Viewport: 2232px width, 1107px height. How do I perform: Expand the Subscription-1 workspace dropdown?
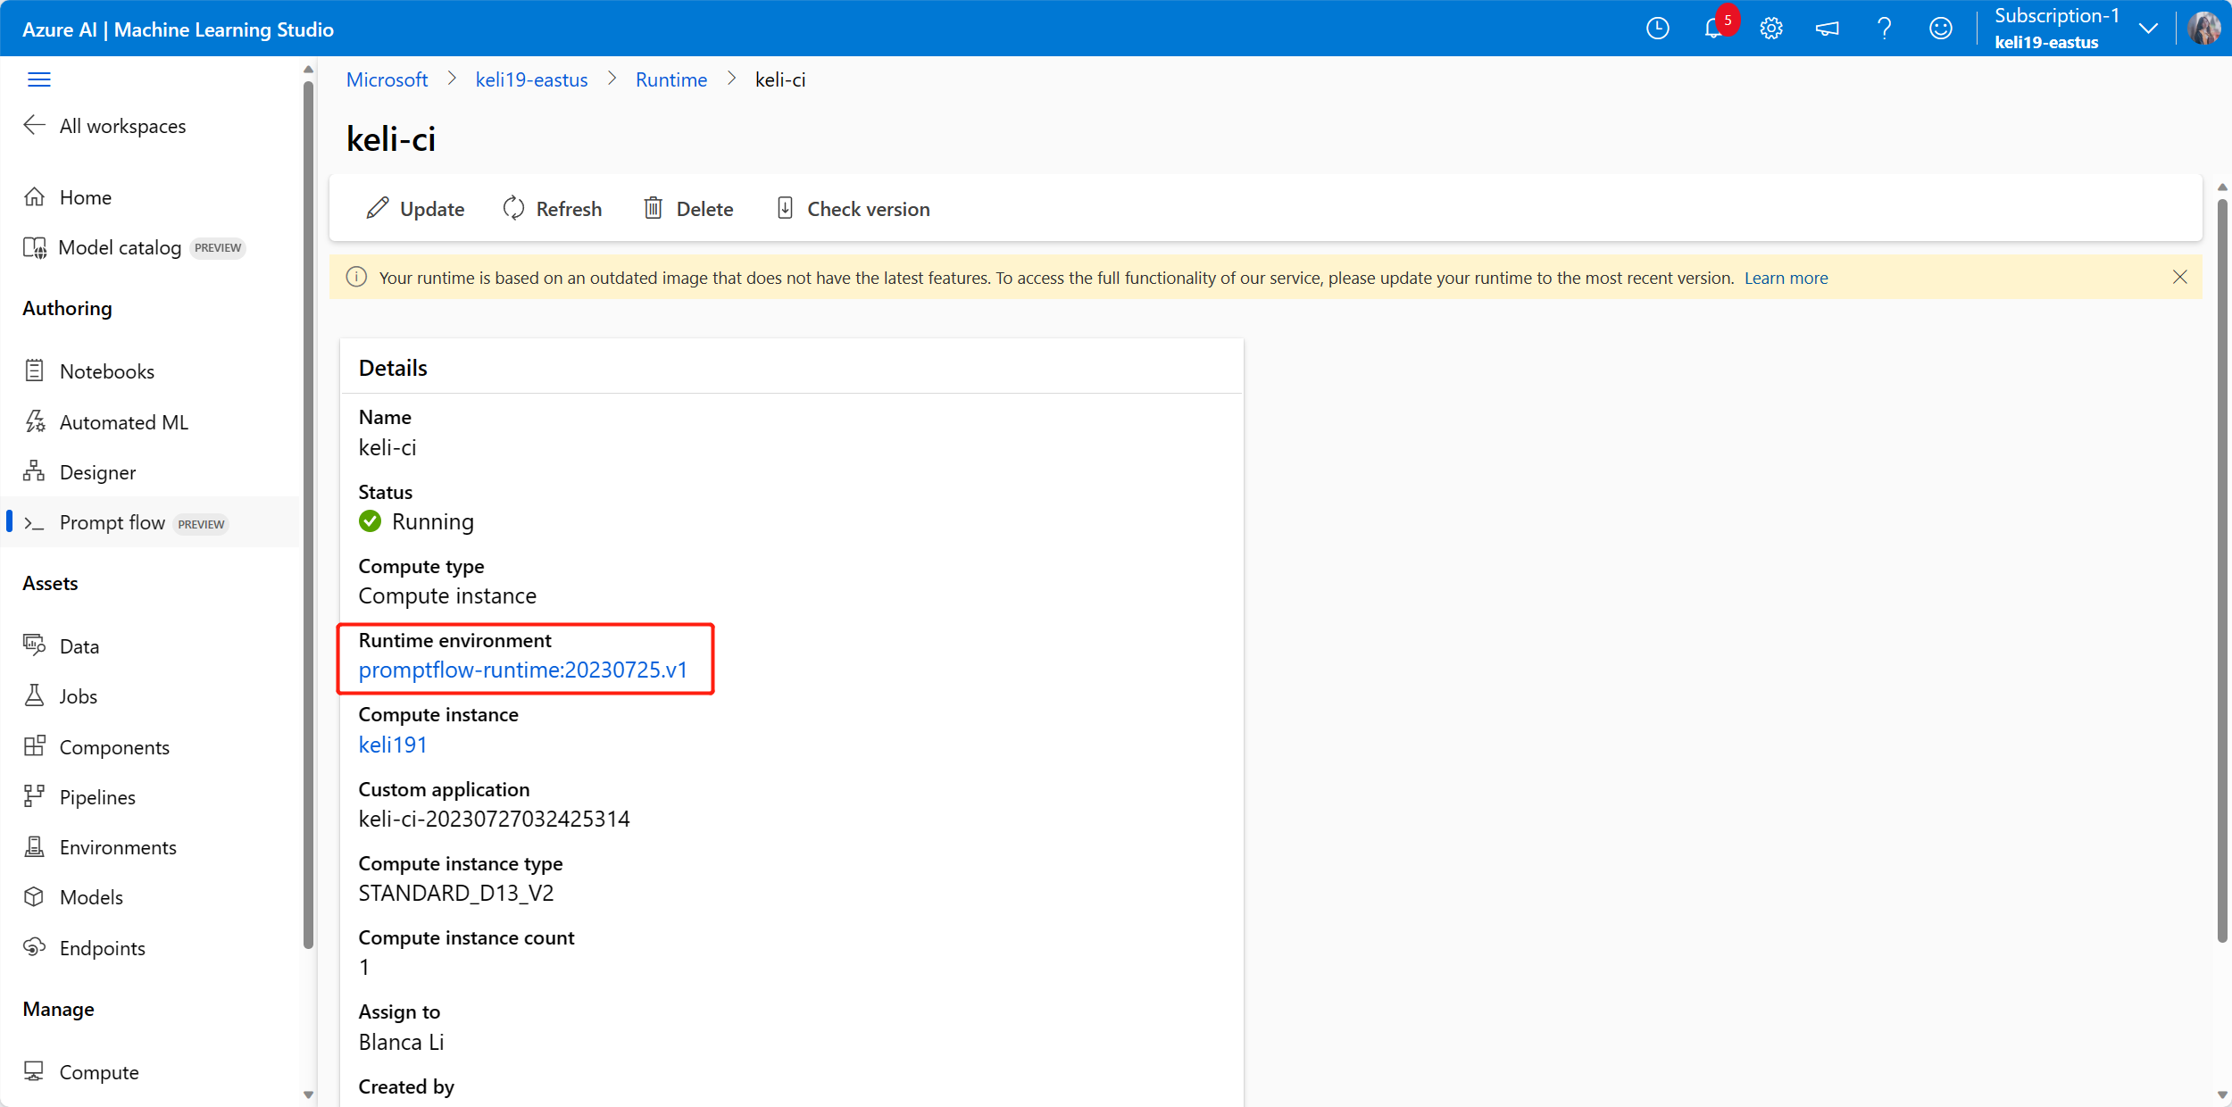pyautogui.click(x=2148, y=29)
